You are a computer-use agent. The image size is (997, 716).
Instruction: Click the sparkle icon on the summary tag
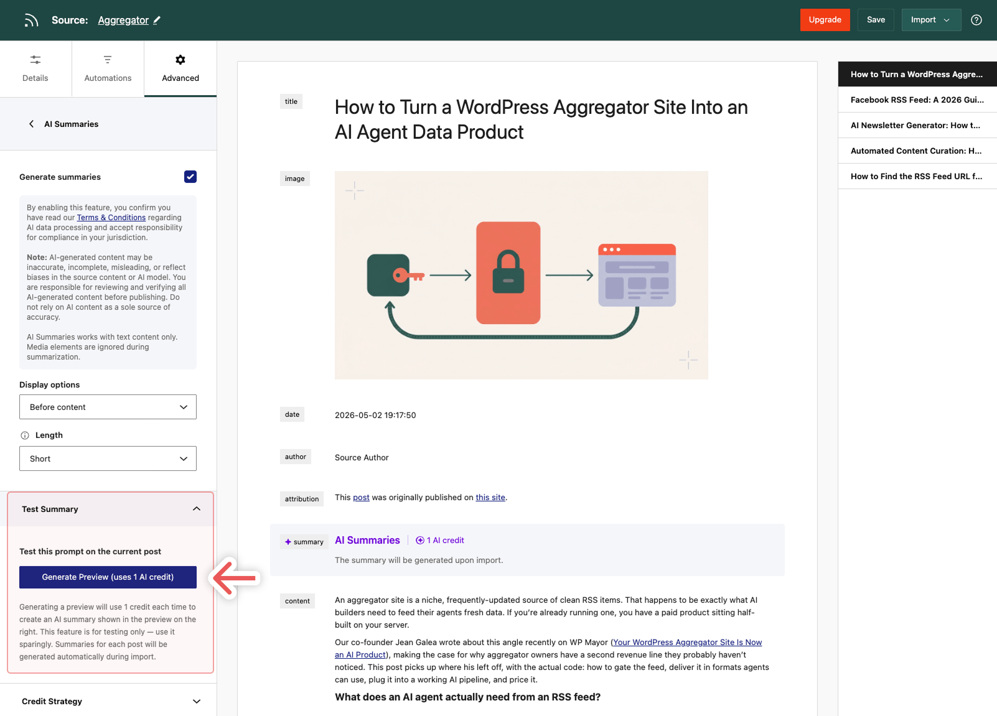[x=288, y=542]
